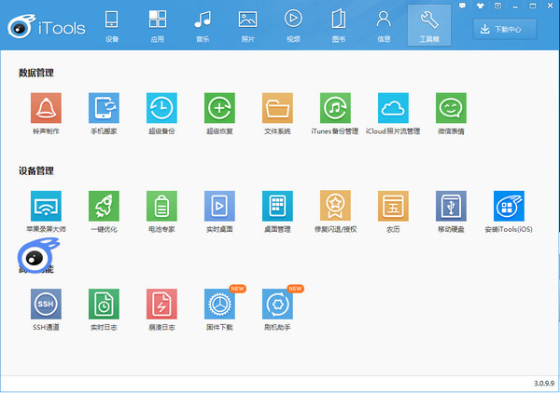Launch 刷机助手 flashing assistant
Screen dimensions: 560x393
click(277, 304)
